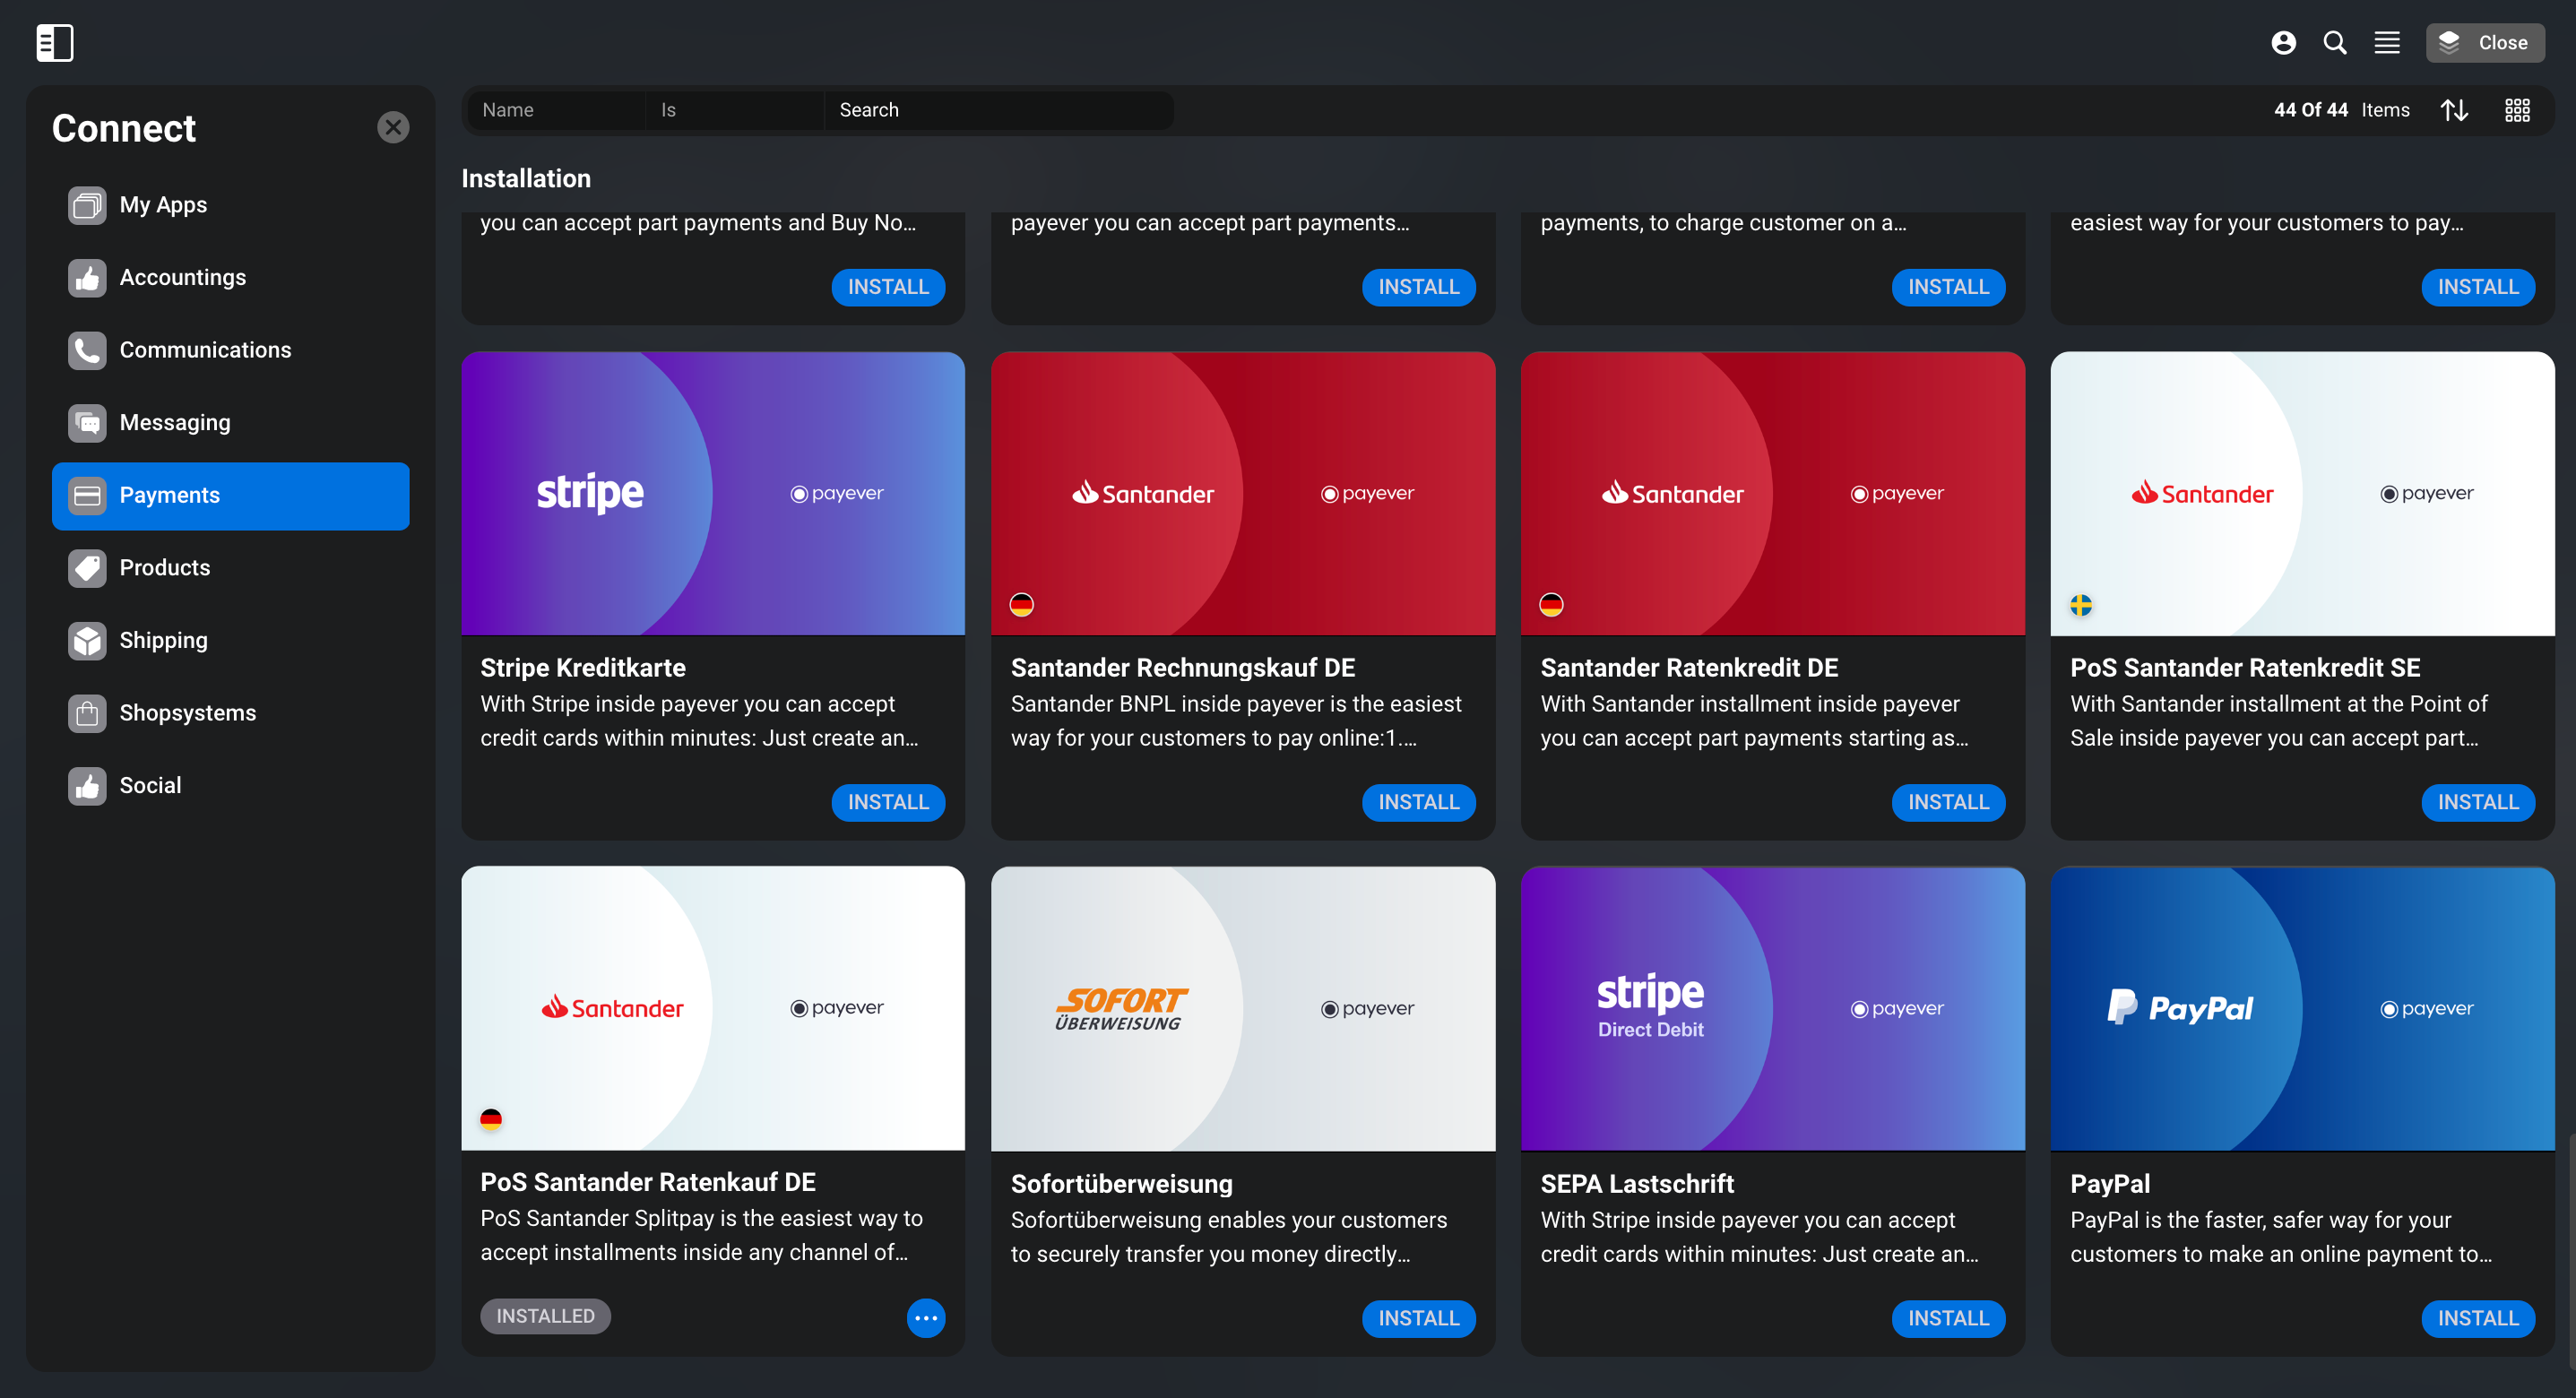
Task: Open the Santander Ratenkredit DE card image
Action: pyautogui.click(x=1773, y=493)
